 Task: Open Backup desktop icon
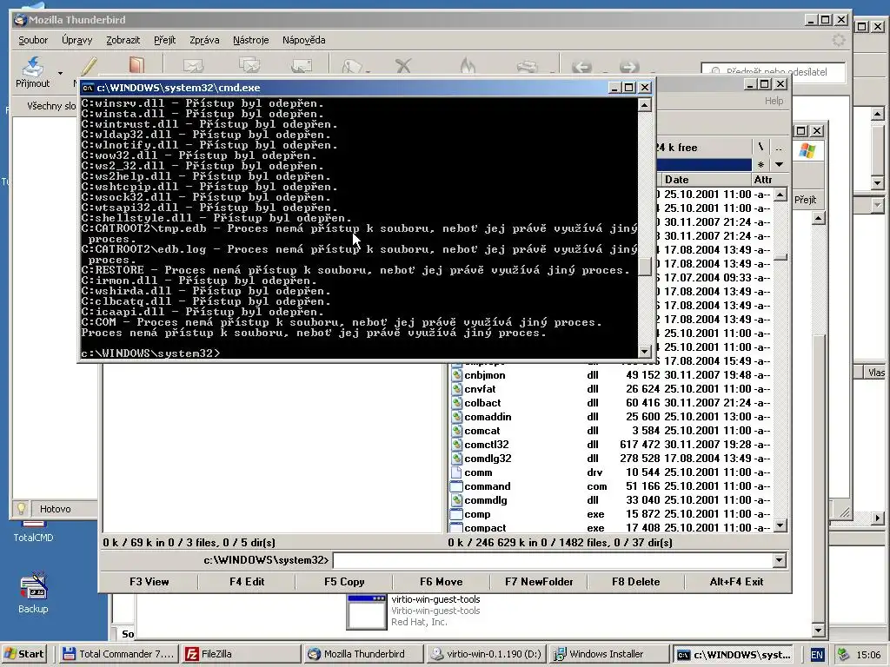coord(33,592)
